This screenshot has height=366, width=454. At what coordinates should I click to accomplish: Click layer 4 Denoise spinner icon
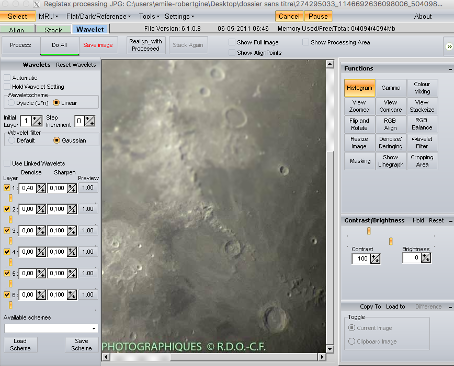41,252
